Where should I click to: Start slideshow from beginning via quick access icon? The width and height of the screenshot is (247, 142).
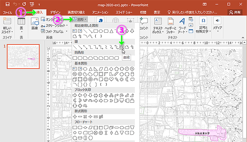tap(32, 4)
